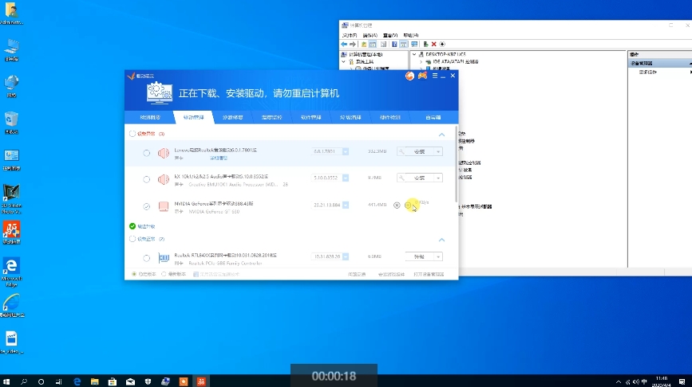Image resolution: width=692 pixels, height=387 pixels.
Task: Click the Windows Start button
Action: [x=6, y=381]
